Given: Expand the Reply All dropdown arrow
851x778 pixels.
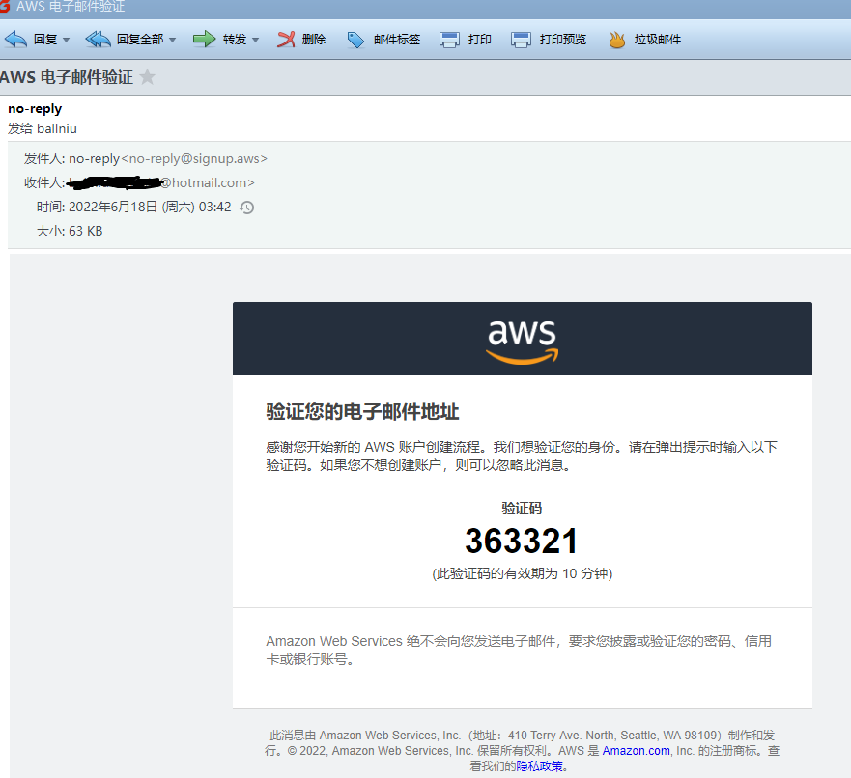Looking at the screenshot, I should click(173, 40).
